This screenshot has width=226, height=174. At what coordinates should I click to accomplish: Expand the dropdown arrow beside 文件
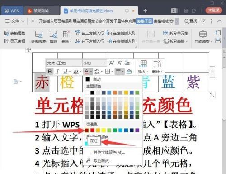tap(23, 21)
